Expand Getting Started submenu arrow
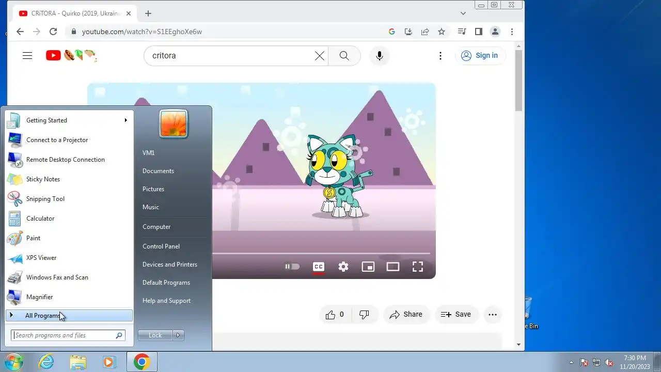 [125, 120]
